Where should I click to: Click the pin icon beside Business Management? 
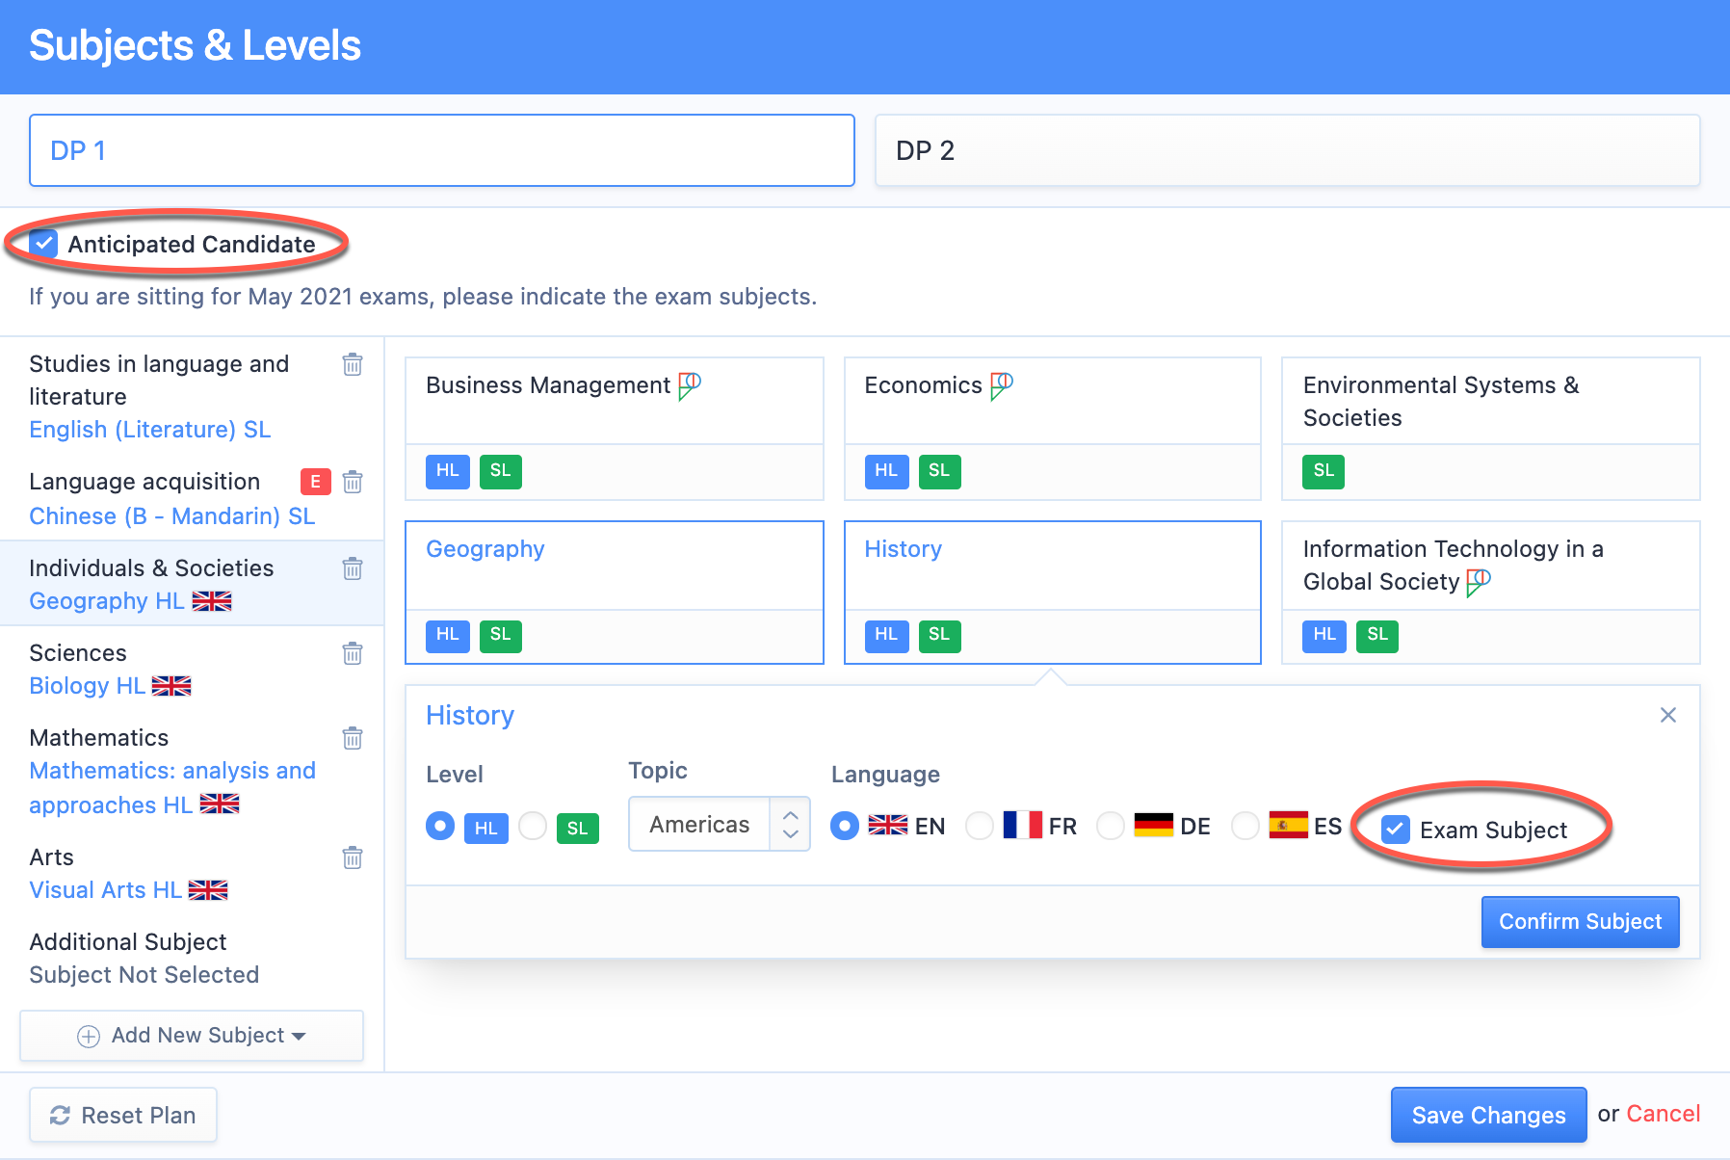[690, 385]
